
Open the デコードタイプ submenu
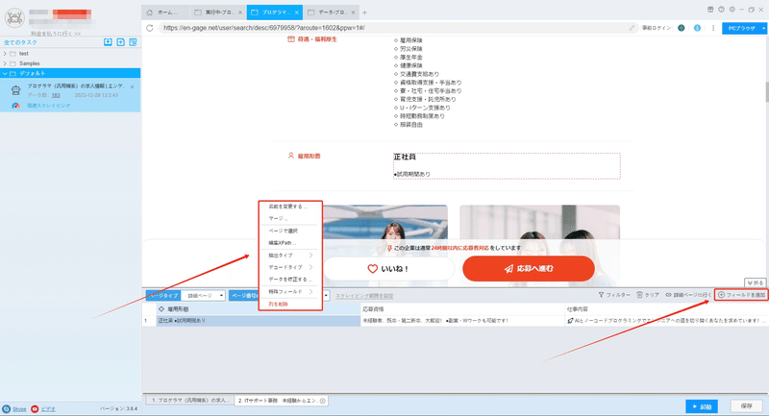pyautogui.click(x=289, y=267)
